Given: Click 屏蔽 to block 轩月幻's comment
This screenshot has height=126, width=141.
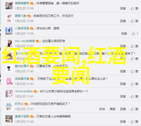Looking at the screenshot, I should click(113, 109).
